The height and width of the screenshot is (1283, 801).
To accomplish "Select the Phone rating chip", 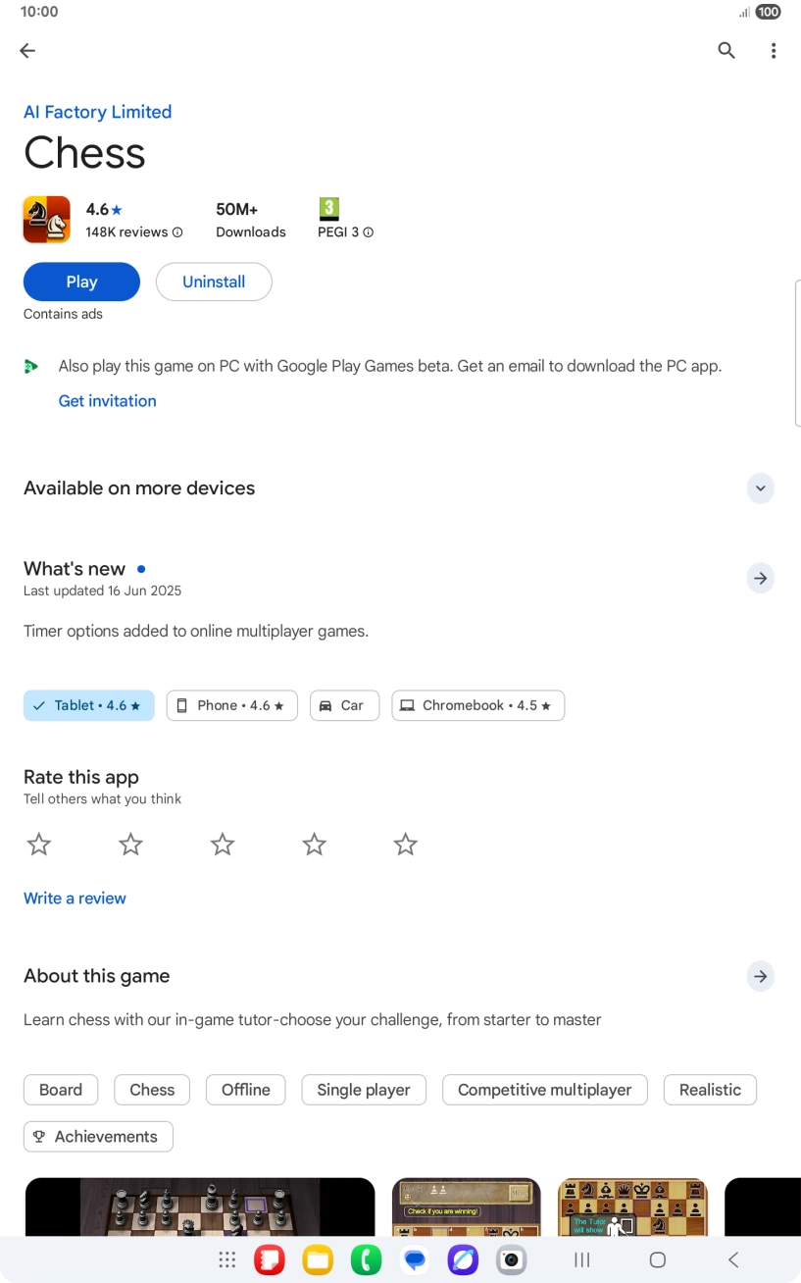I will (x=232, y=705).
